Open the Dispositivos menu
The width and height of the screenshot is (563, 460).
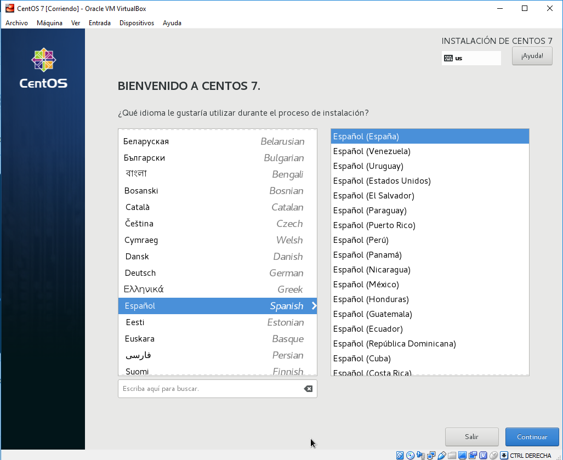(137, 23)
